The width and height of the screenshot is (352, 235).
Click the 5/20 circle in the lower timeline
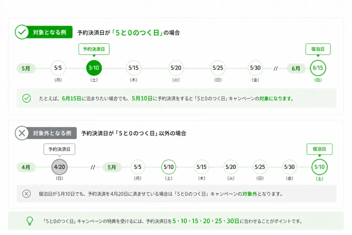[x=231, y=167]
